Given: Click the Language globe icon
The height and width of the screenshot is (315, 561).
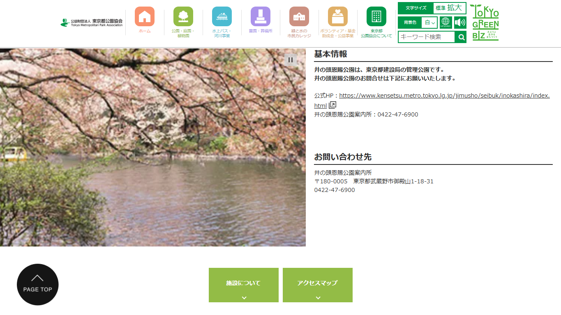Looking at the screenshot, I should pyautogui.click(x=446, y=23).
